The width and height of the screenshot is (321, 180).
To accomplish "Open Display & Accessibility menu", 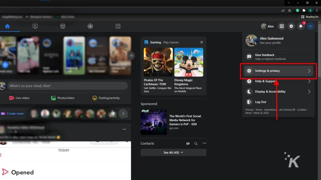I will (x=278, y=92).
